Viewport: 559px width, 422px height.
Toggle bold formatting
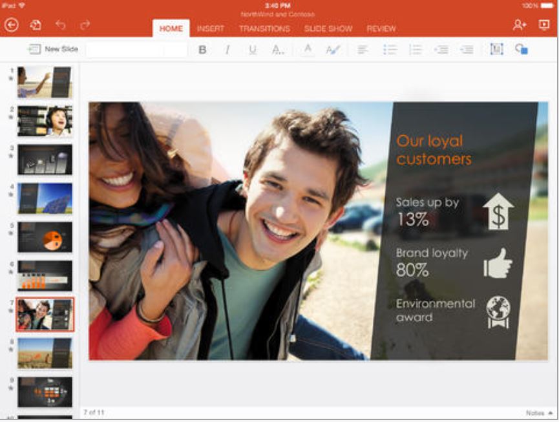click(202, 50)
